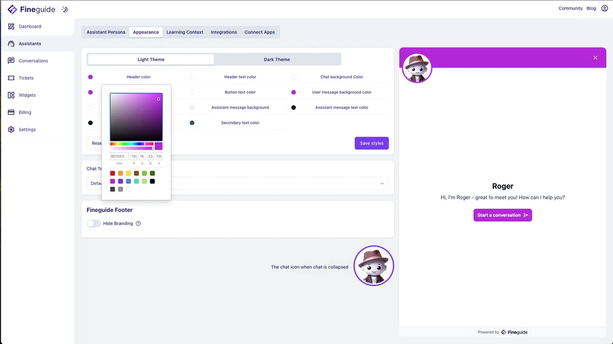This screenshot has width=613, height=344.
Task: Open the Dashboard icon in sidebar
Action: [11, 26]
